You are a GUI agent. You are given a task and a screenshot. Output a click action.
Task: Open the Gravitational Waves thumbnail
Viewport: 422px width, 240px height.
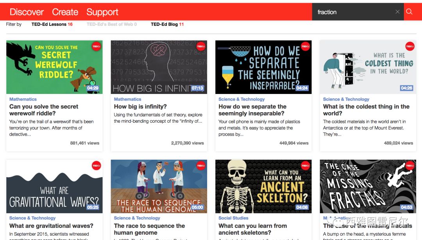[54, 186]
